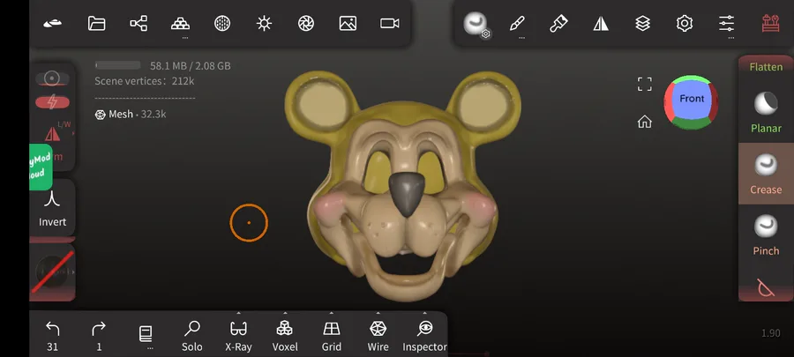Toggle the red L/W symmetry icon

click(52, 133)
